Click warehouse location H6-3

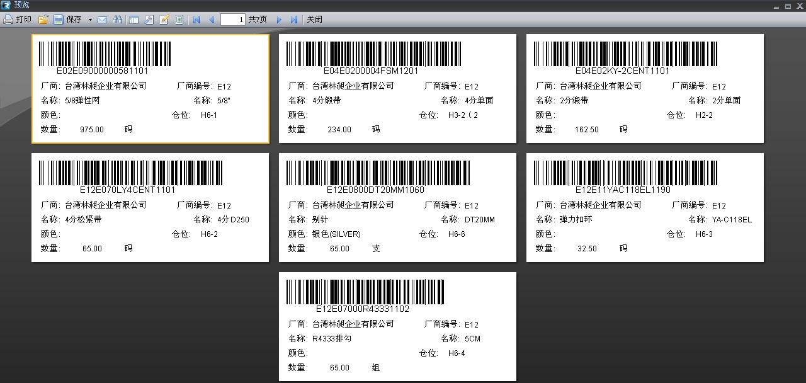tap(704, 234)
